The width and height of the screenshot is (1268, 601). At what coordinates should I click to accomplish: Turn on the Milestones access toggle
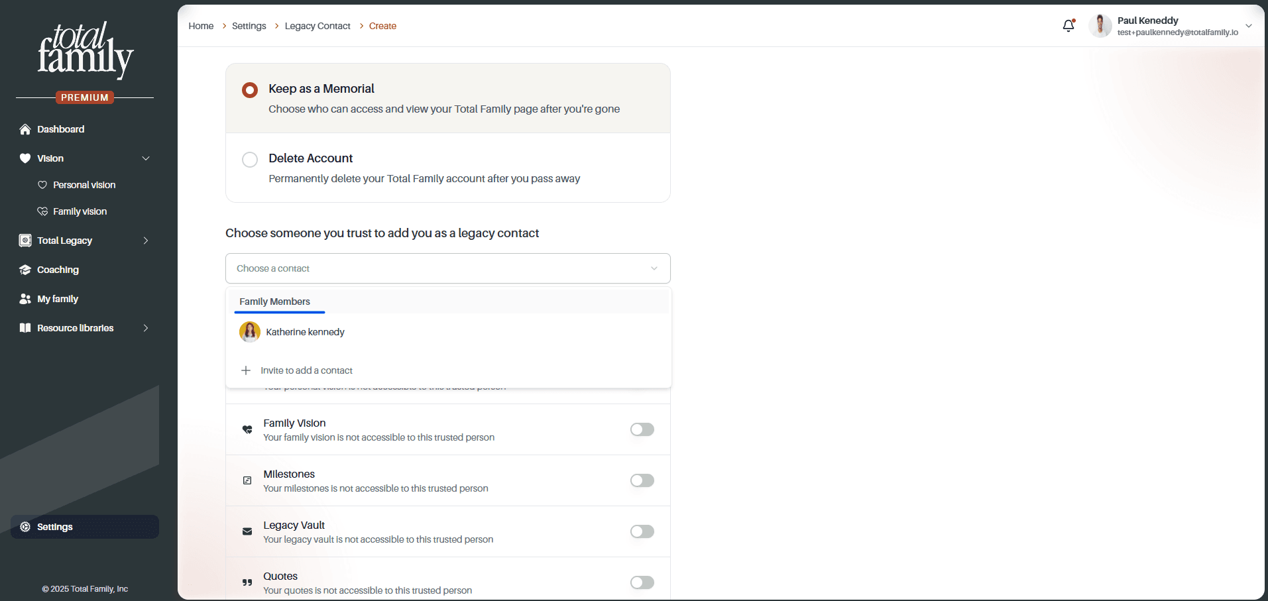click(x=642, y=480)
